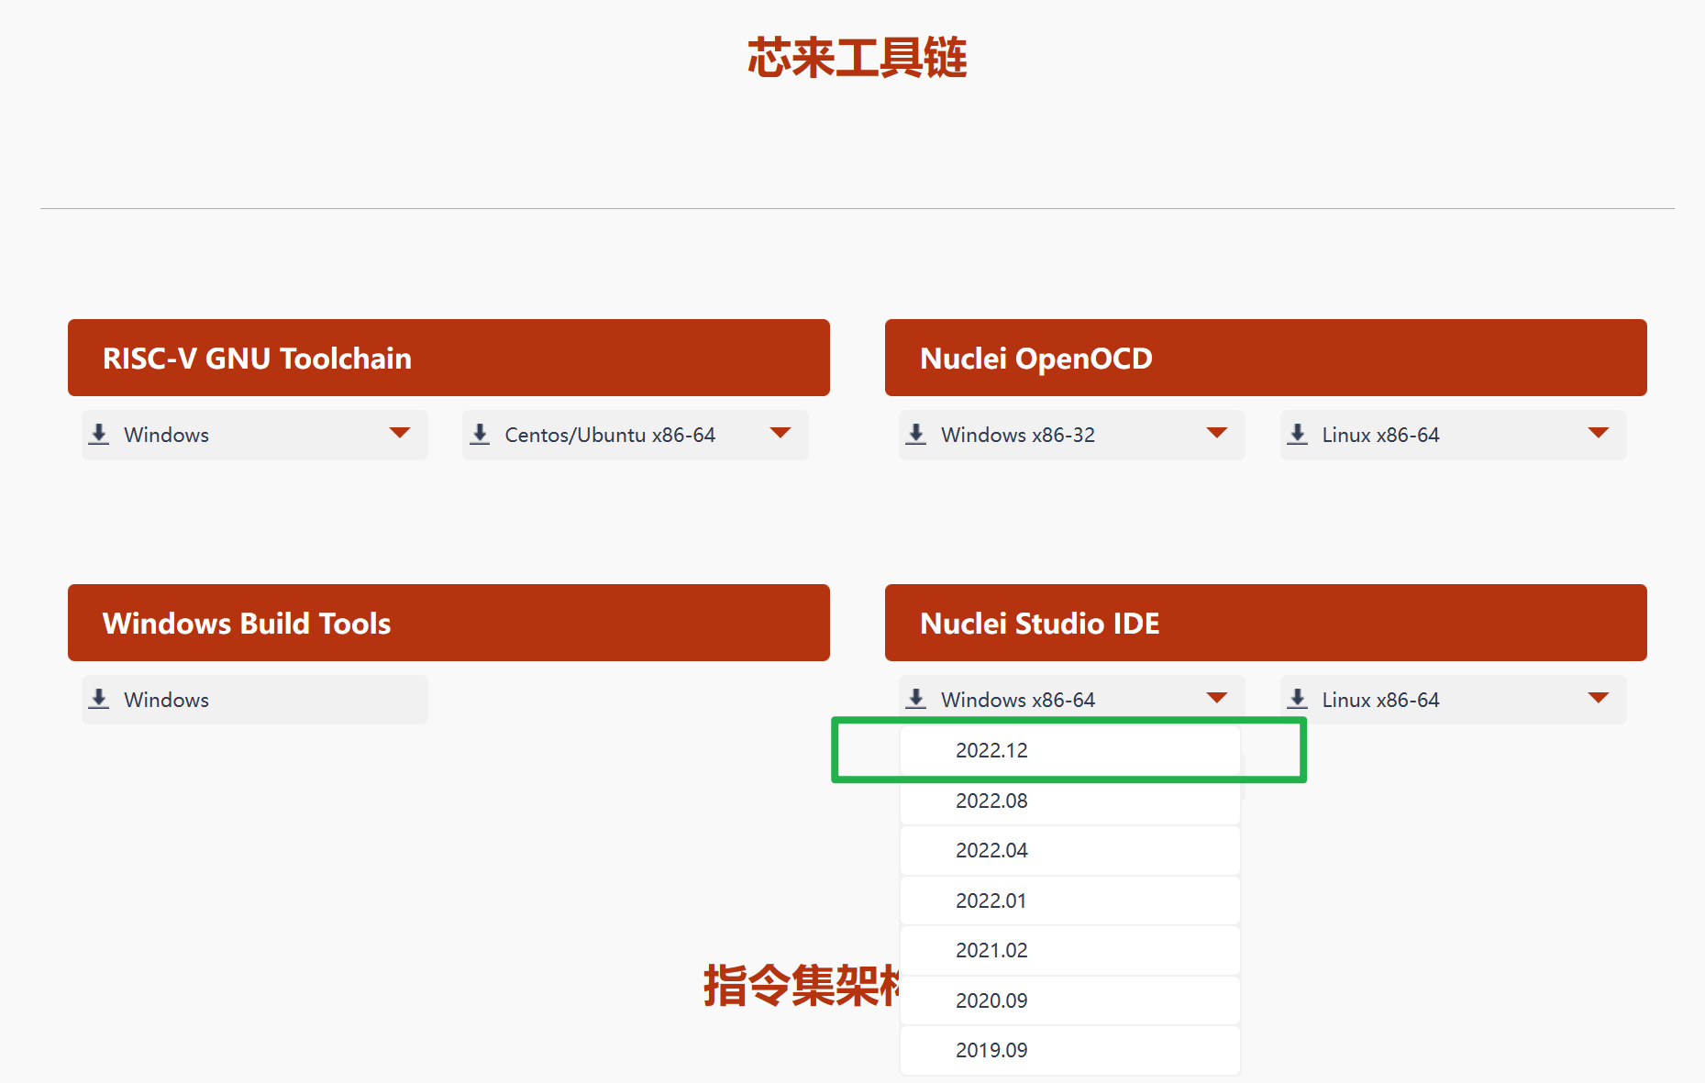This screenshot has width=1705, height=1083.
Task: Click download icon beside Nuclei Studio Windows x86-64
Action: tap(916, 700)
